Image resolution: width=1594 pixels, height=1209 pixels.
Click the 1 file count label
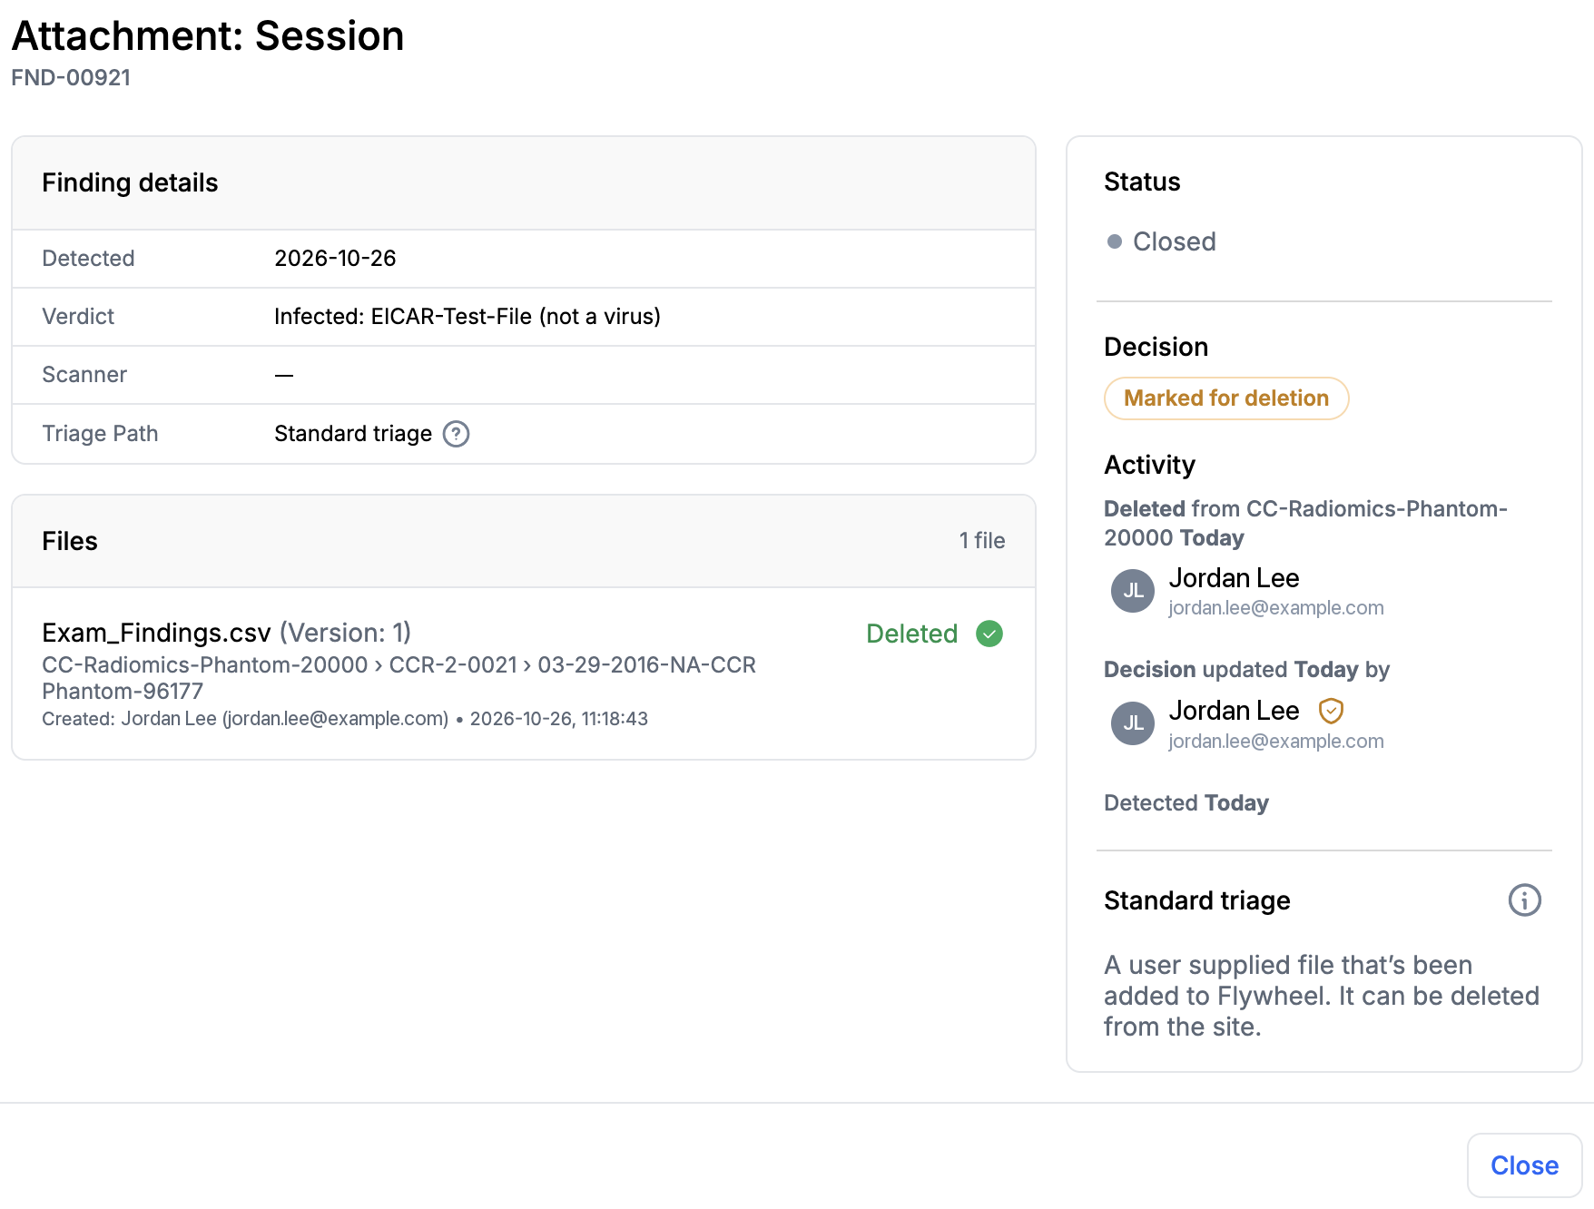pos(982,541)
